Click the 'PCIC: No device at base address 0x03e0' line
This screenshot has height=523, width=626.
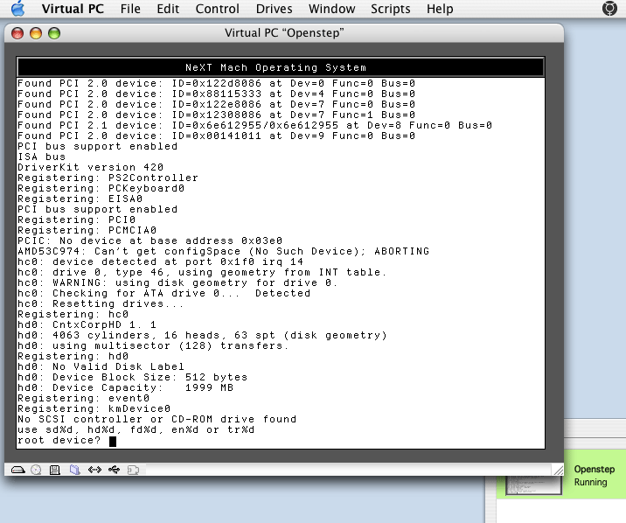[x=150, y=241]
